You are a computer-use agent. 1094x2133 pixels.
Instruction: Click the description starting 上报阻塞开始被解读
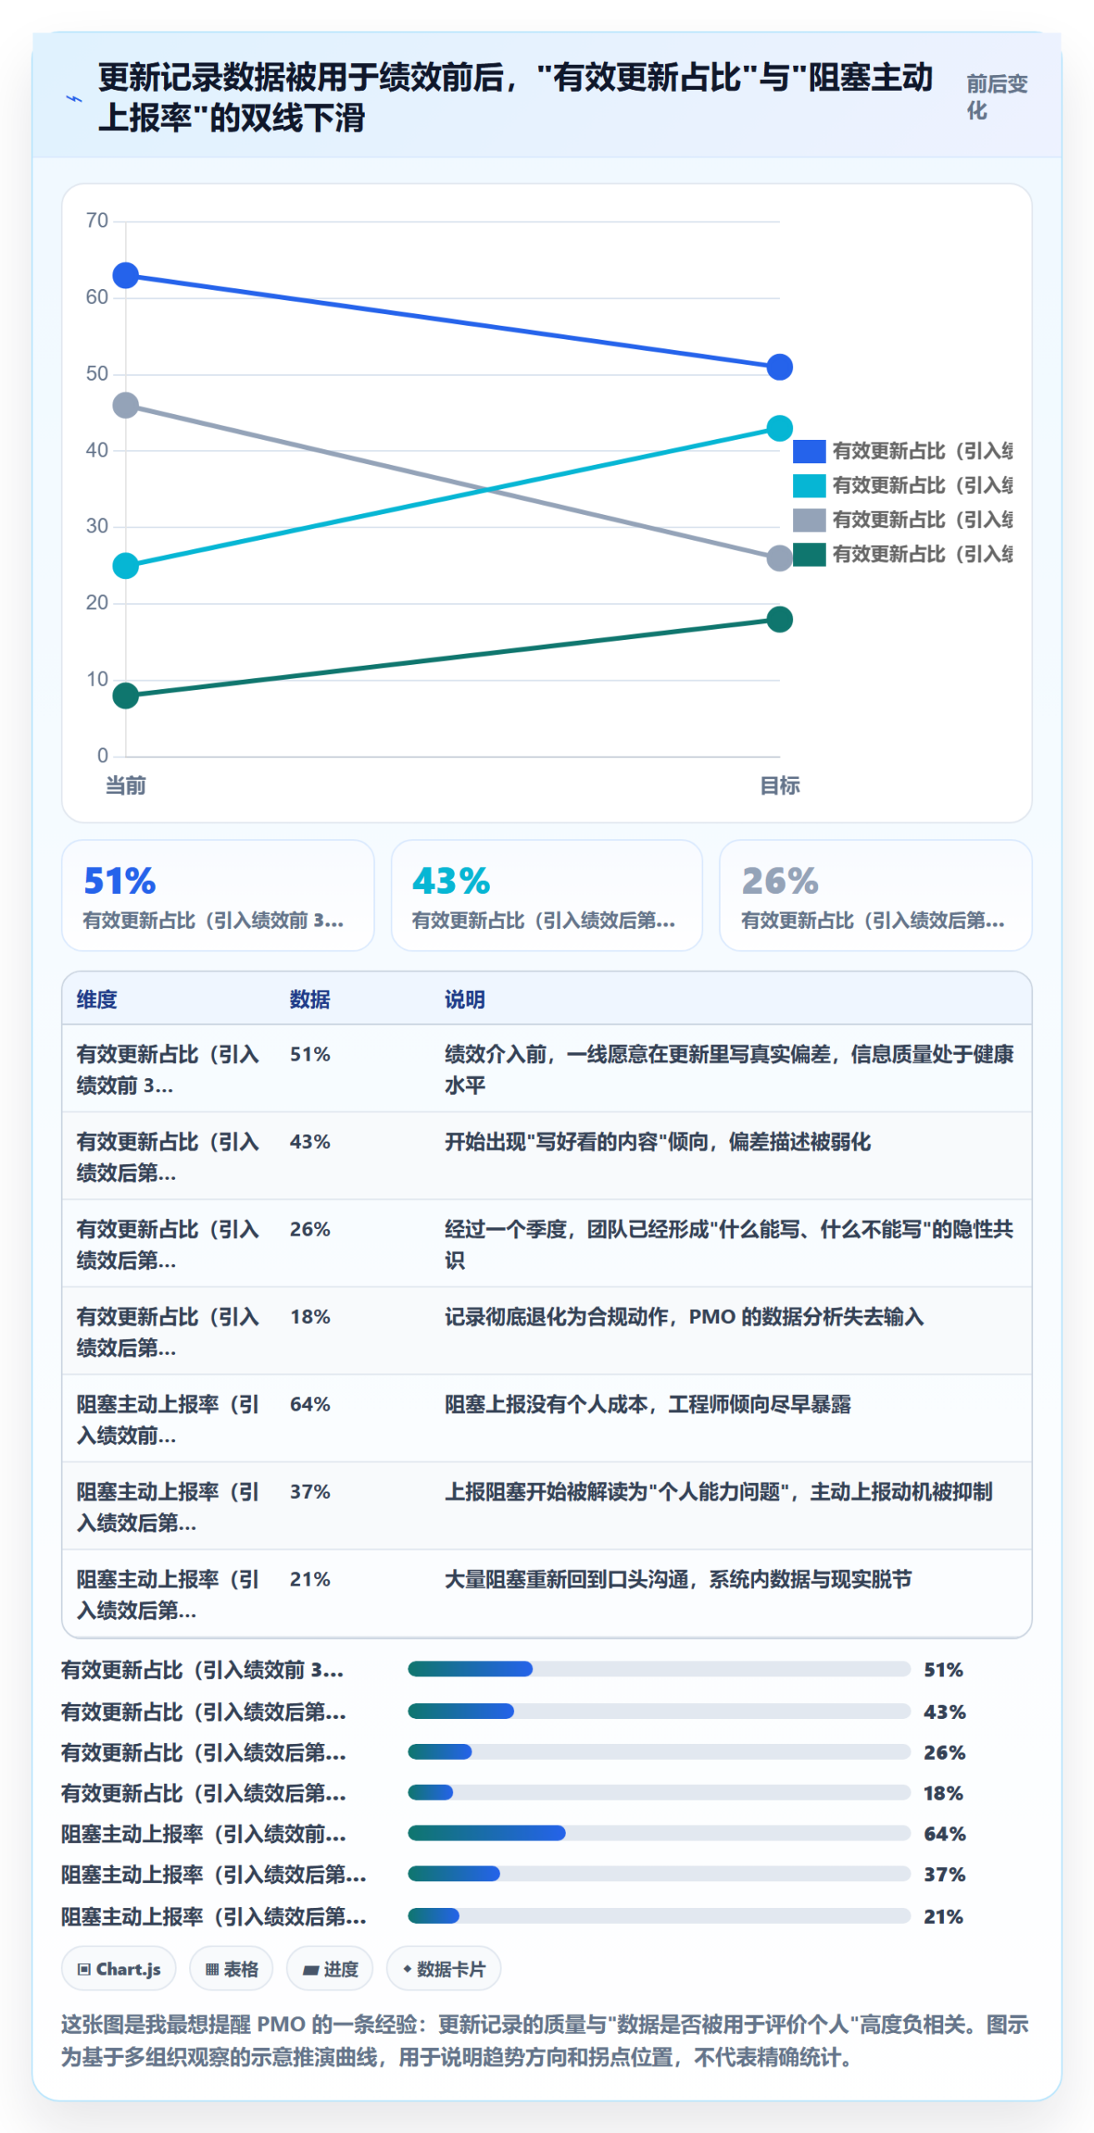point(717,1491)
